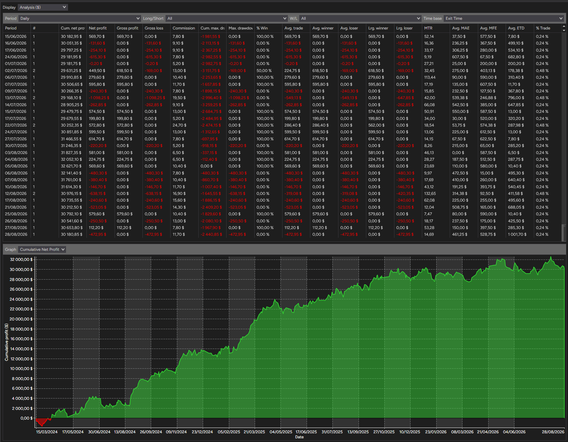Click the Cum. max. drawdown column header
Screen dimensions: 568x442
212,28
